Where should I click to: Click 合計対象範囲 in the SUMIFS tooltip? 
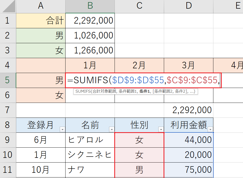pyautogui.click(x=104, y=91)
